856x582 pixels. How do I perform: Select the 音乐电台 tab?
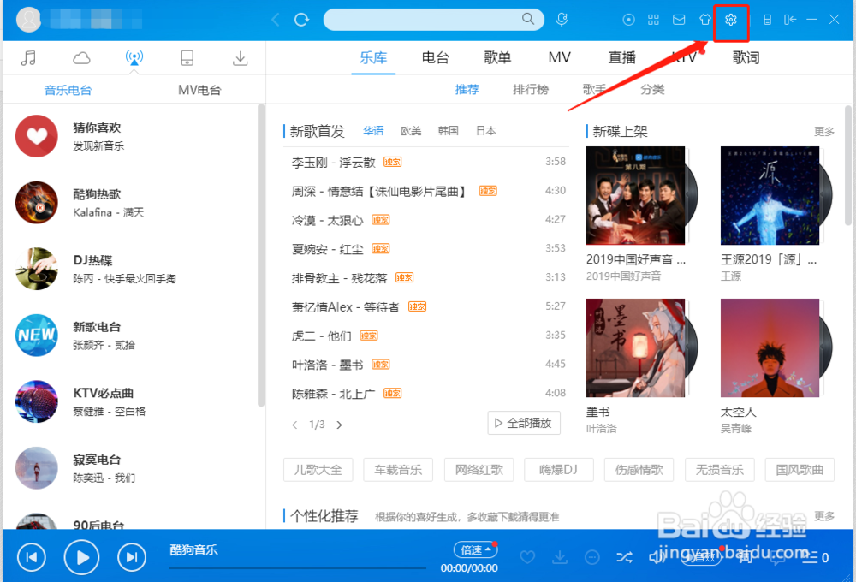click(x=68, y=90)
